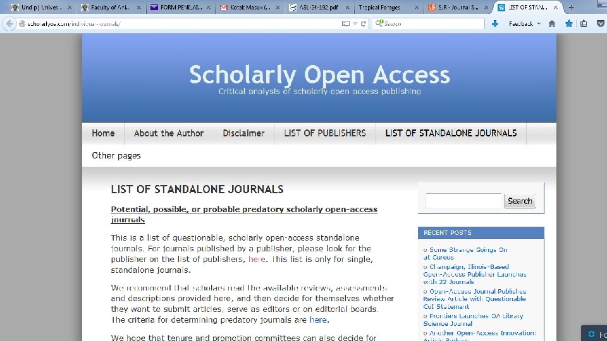Open post 'Open-Access Journal Publishes Review Article'
This screenshot has width=607, height=341.
point(475,299)
